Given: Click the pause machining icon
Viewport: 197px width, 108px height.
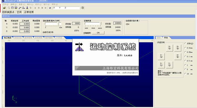Looking at the screenshot, I should pyautogui.click(x=39, y=8).
